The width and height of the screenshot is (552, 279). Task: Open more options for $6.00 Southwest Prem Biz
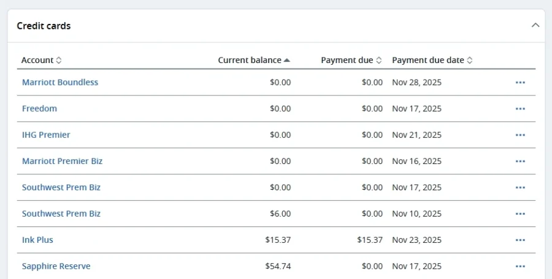click(x=520, y=214)
